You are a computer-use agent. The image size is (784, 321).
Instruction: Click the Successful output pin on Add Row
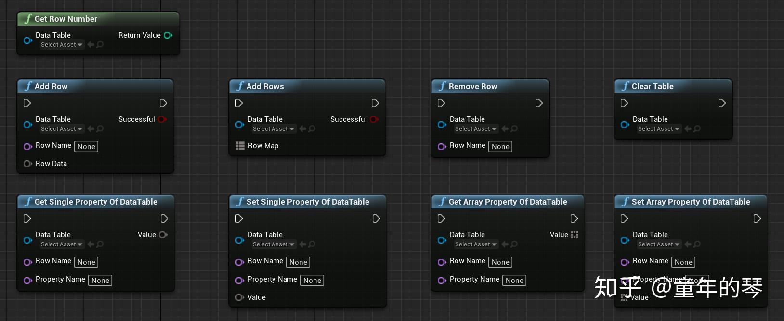coord(162,119)
